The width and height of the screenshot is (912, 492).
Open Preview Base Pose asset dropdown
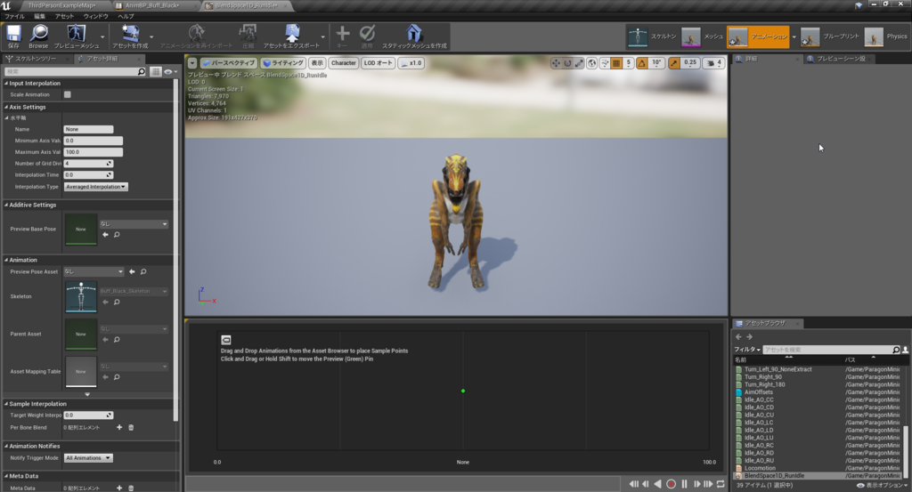coord(134,223)
